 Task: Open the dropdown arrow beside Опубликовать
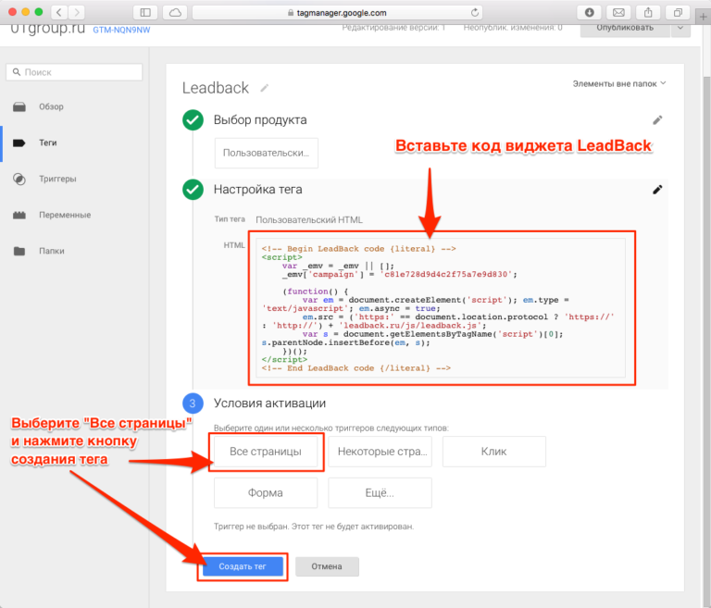click(680, 28)
